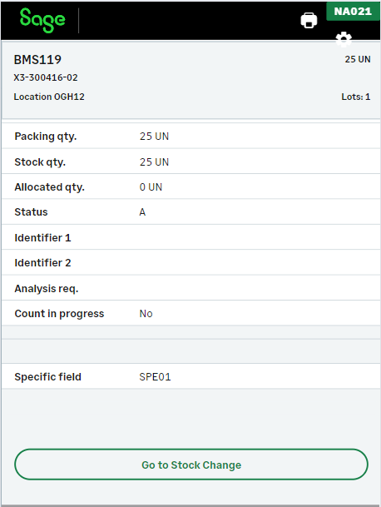The width and height of the screenshot is (381, 507).
Task: Select the Packing qty. row
Action: tap(191, 137)
